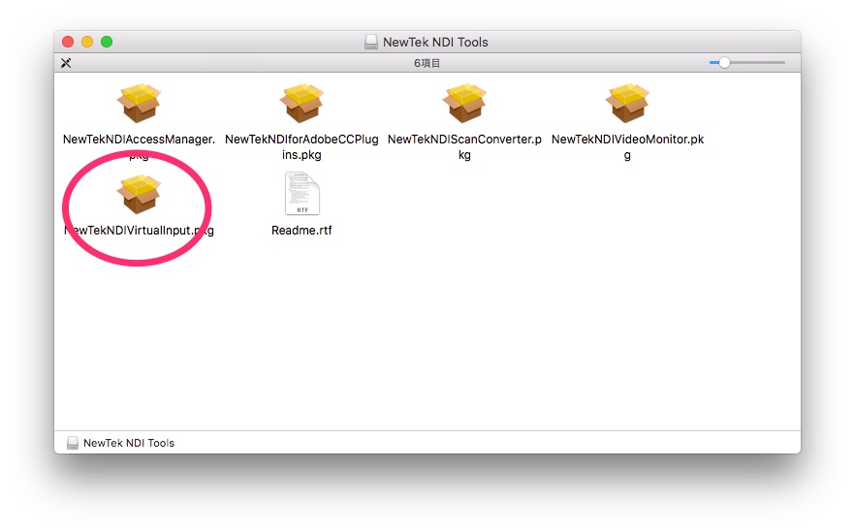Click the NewTekNDIforAdobeCCPlugins.pkg file name

click(301, 146)
